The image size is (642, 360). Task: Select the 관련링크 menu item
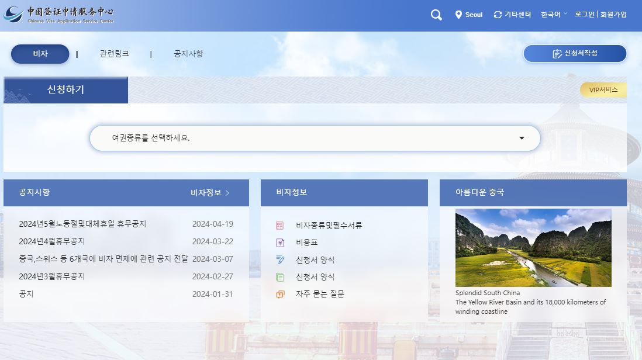pos(113,53)
